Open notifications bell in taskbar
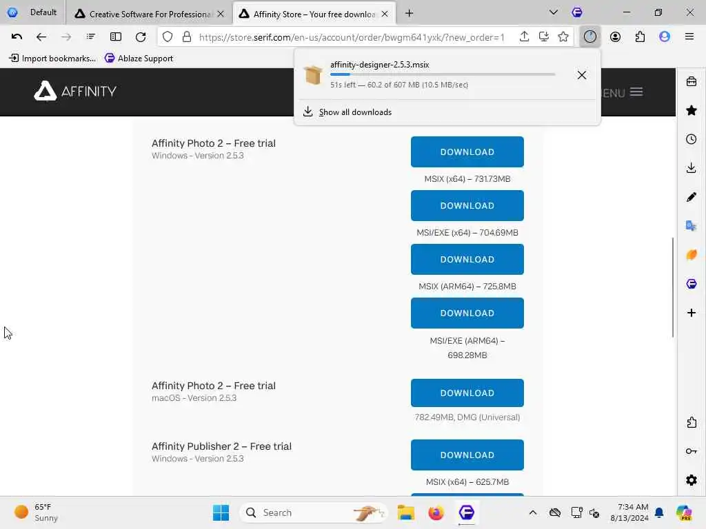Viewport: 706px width, 529px height. (x=659, y=512)
